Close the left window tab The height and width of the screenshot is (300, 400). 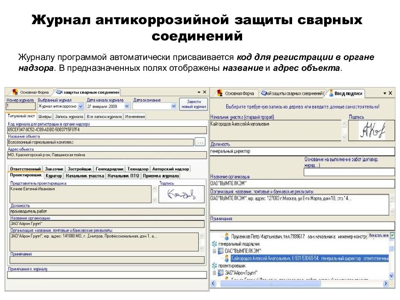tap(205, 92)
